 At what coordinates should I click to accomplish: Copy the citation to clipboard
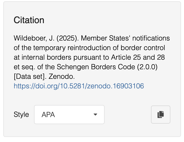click(x=161, y=115)
